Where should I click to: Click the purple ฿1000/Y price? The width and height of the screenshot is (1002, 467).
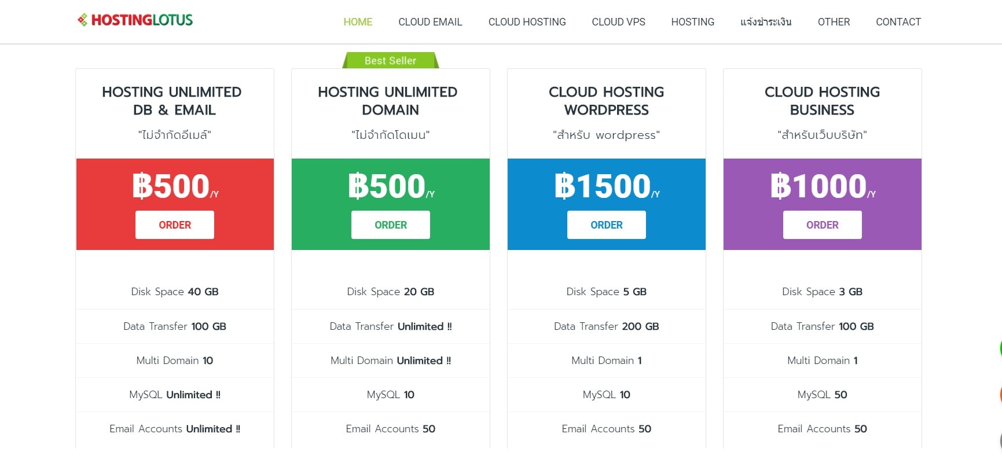[823, 186]
